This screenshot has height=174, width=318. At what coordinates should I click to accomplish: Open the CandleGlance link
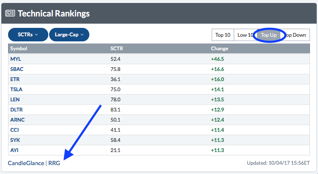[26, 163]
